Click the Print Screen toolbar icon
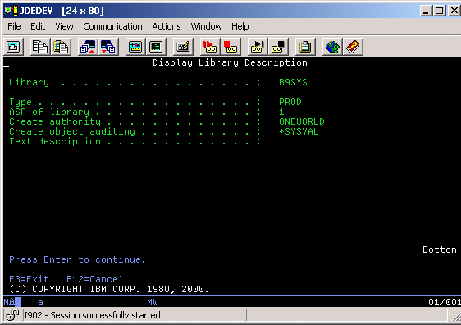The image size is (461, 325). 13,47
